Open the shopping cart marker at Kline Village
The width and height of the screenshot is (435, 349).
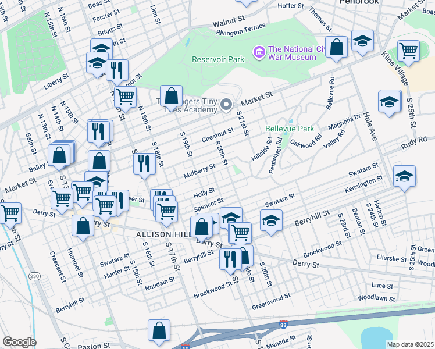408,54
